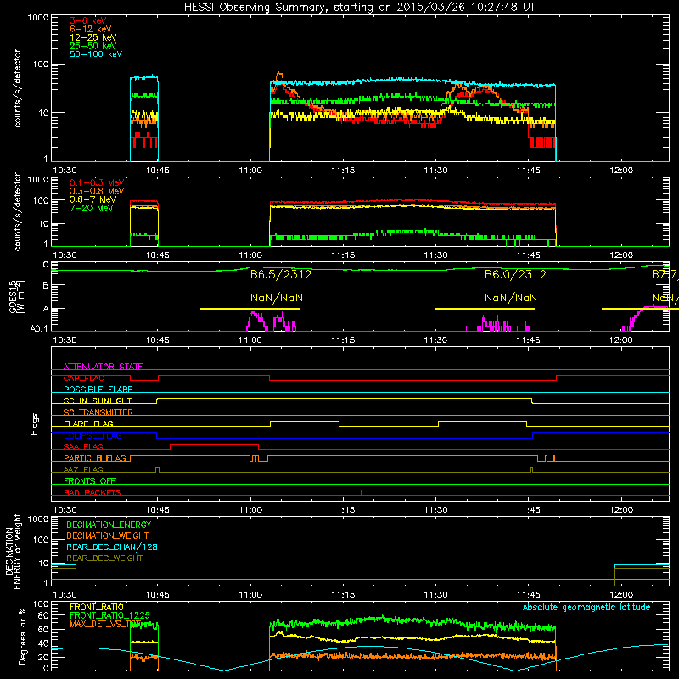Click the 11:30 tick label under the GOES panel
679x679 pixels.
[435, 340]
